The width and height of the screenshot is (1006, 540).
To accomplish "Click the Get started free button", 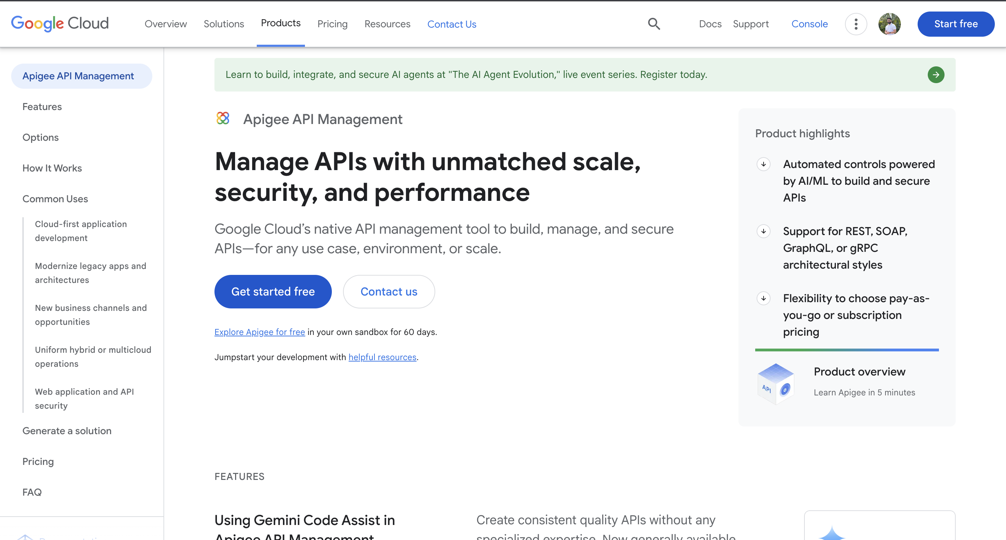I will click(x=272, y=291).
